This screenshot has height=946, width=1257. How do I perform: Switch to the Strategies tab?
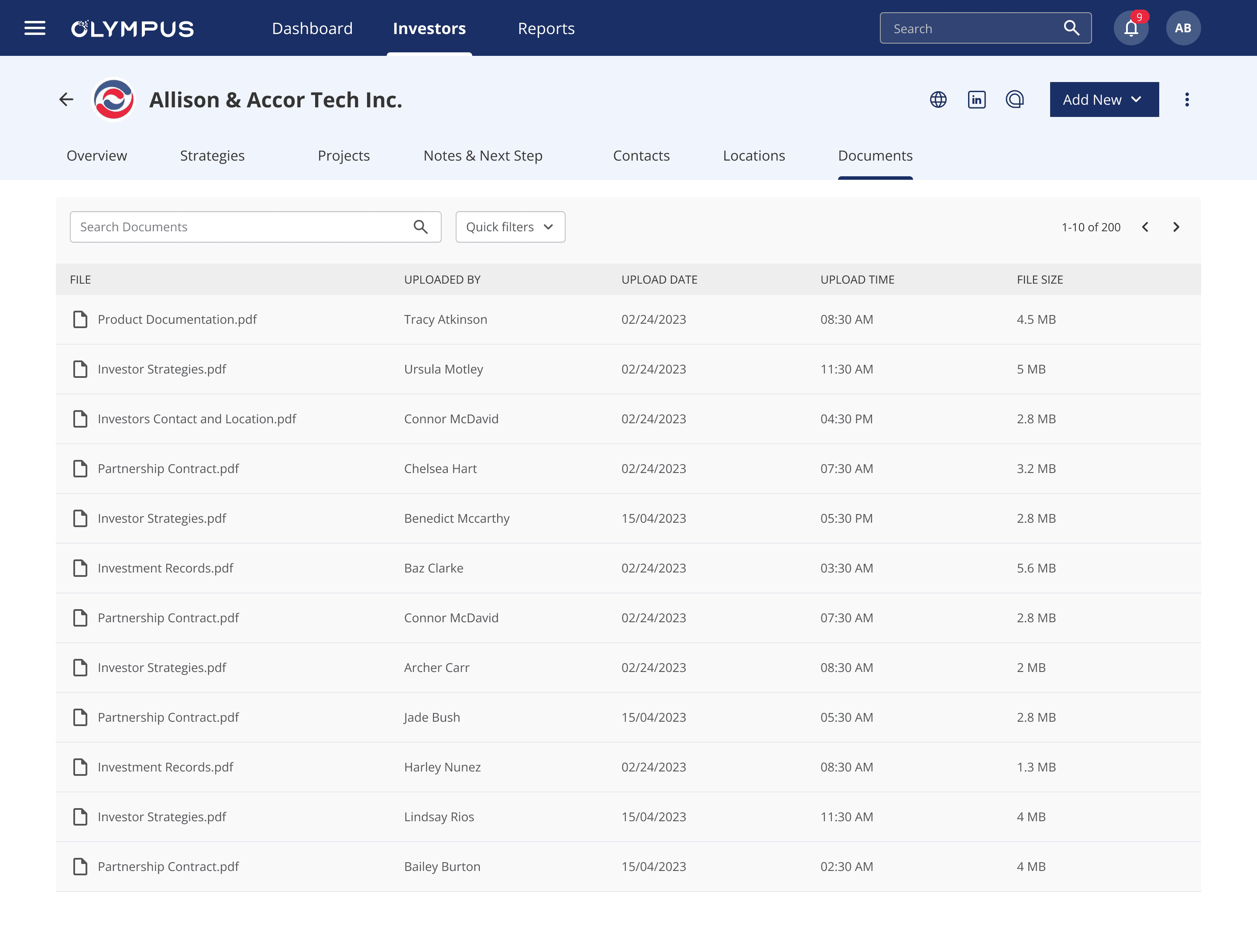pos(212,156)
